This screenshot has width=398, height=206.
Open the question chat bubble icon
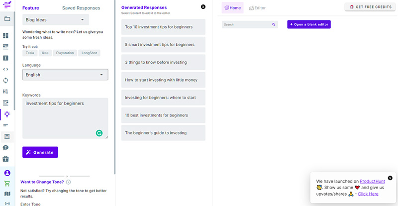pos(5,148)
